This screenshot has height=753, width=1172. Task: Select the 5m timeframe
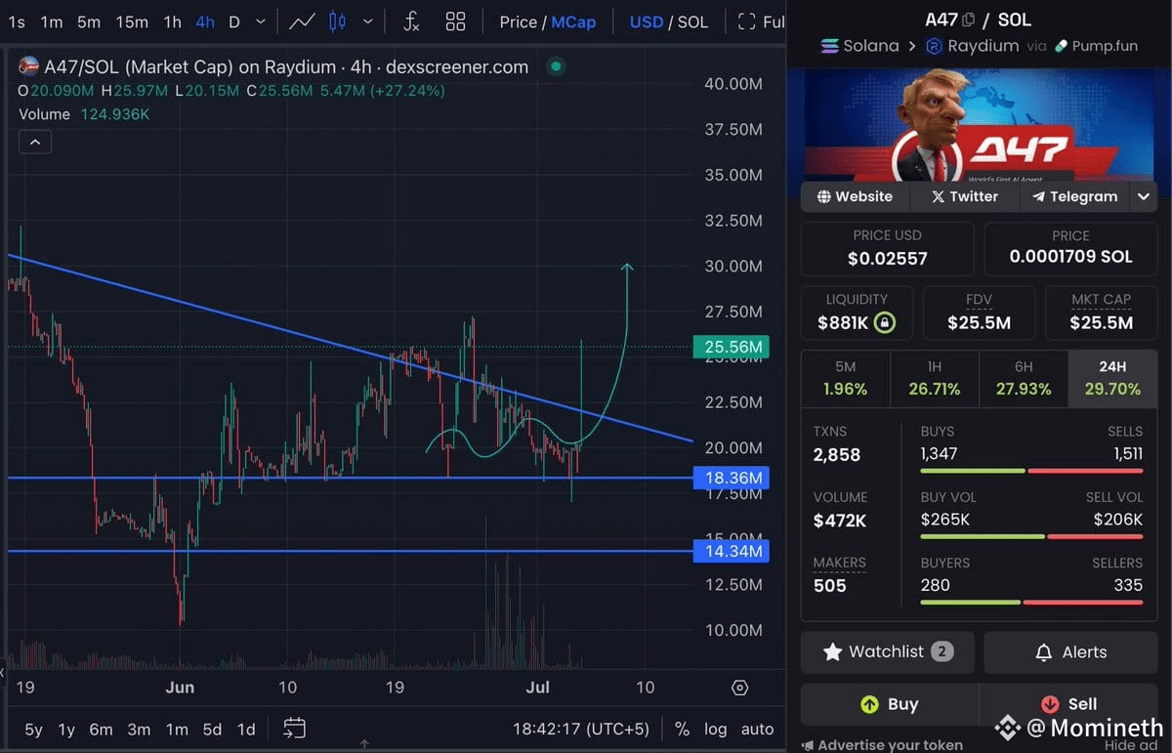pyautogui.click(x=89, y=21)
